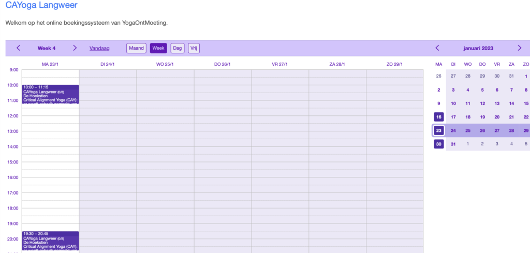Open the 19:30 – 20:45 CAYoga class
The width and height of the screenshot is (530, 253).
click(x=50, y=241)
